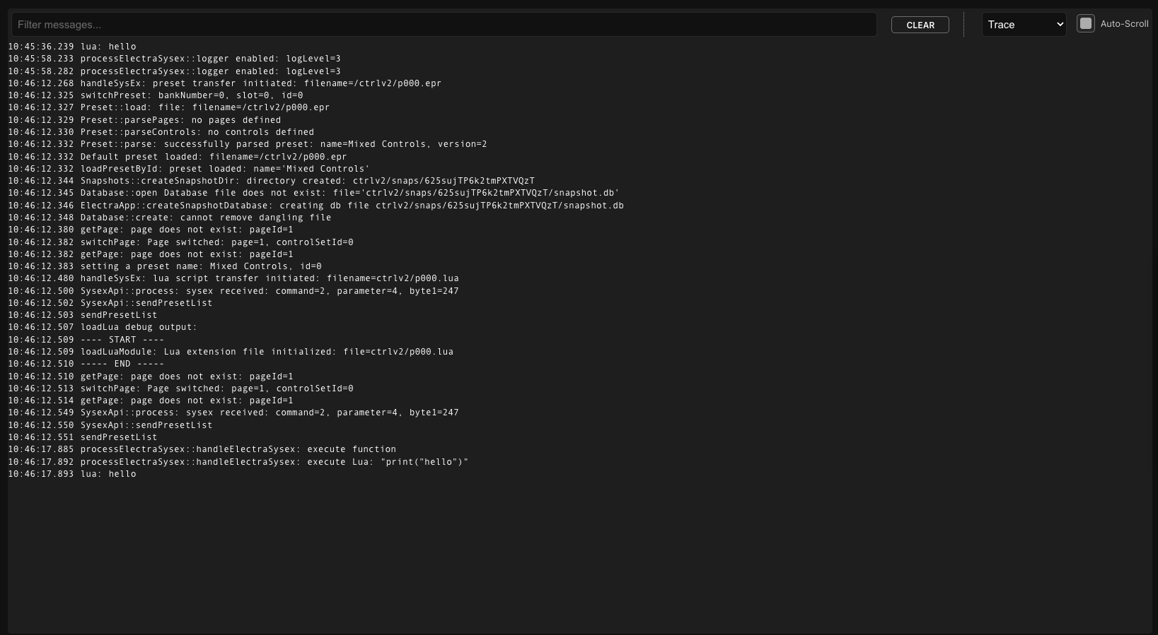
Task: Select the lua script transfer initiated line
Action: click(233, 278)
